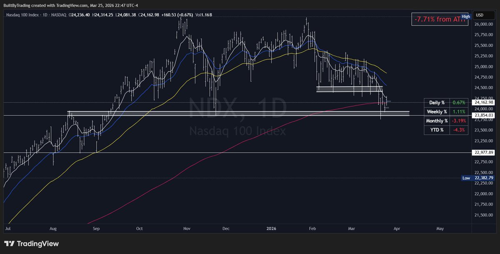
Task: Click the Sep label on time axis
Action: click(97, 229)
